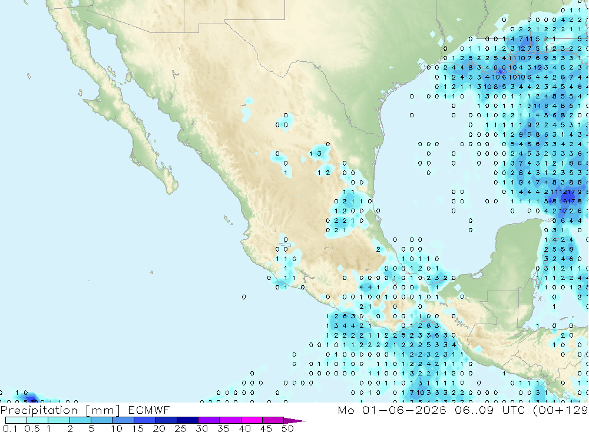
Task: Click the legend scale label '20'
Action: tap(159, 428)
